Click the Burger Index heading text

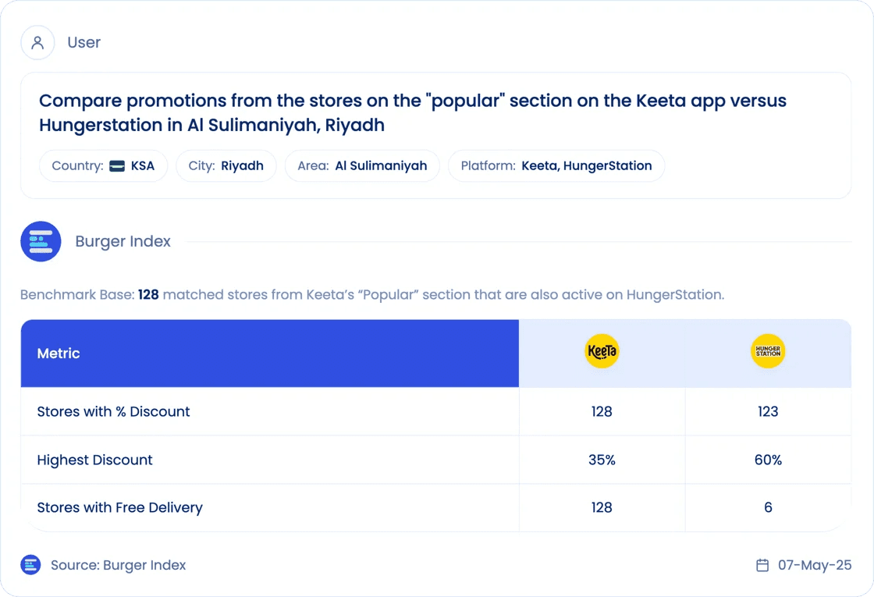click(x=123, y=241)
